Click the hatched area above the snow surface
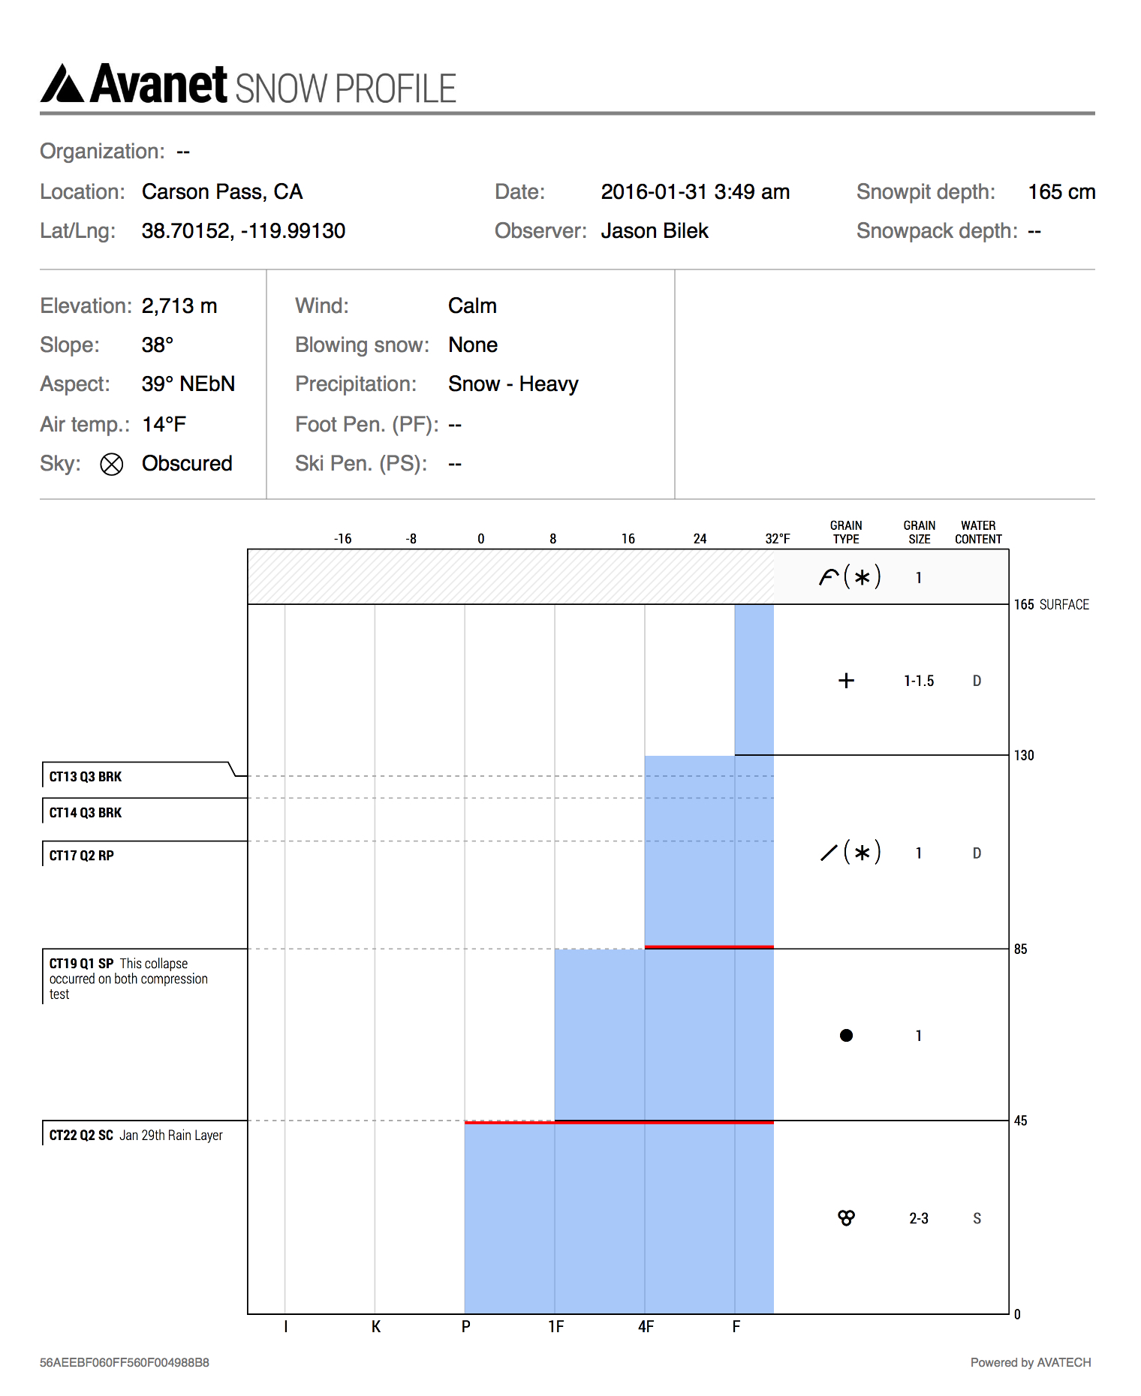Screen dimensions: 1141x1396 point(510,576)
